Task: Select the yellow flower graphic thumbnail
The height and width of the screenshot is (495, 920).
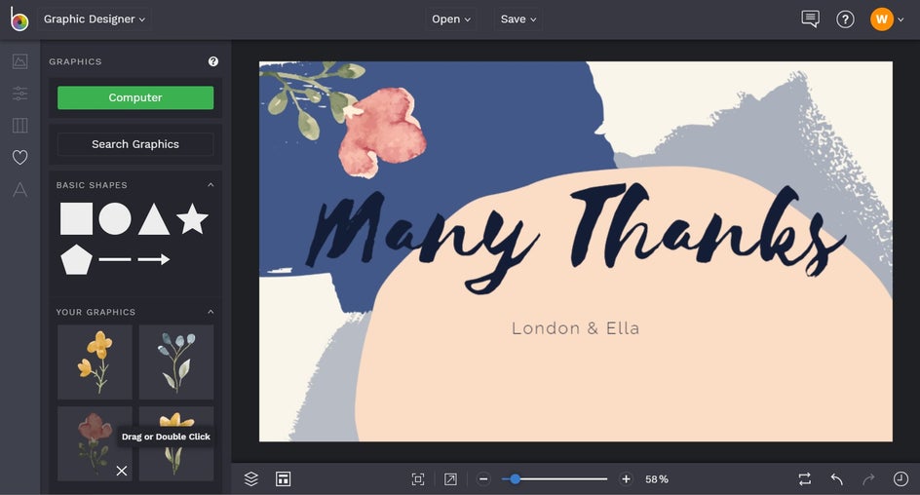Action: 95,362
